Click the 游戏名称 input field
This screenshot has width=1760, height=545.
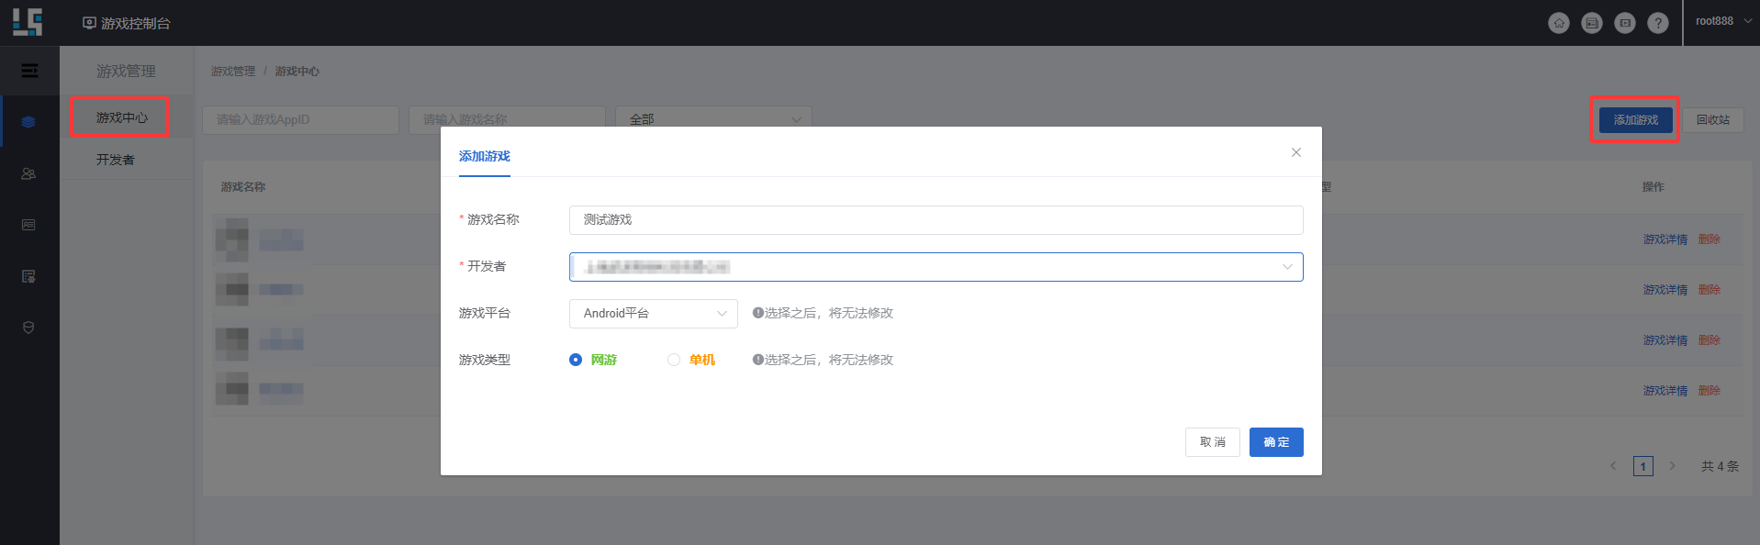[936, 220]
